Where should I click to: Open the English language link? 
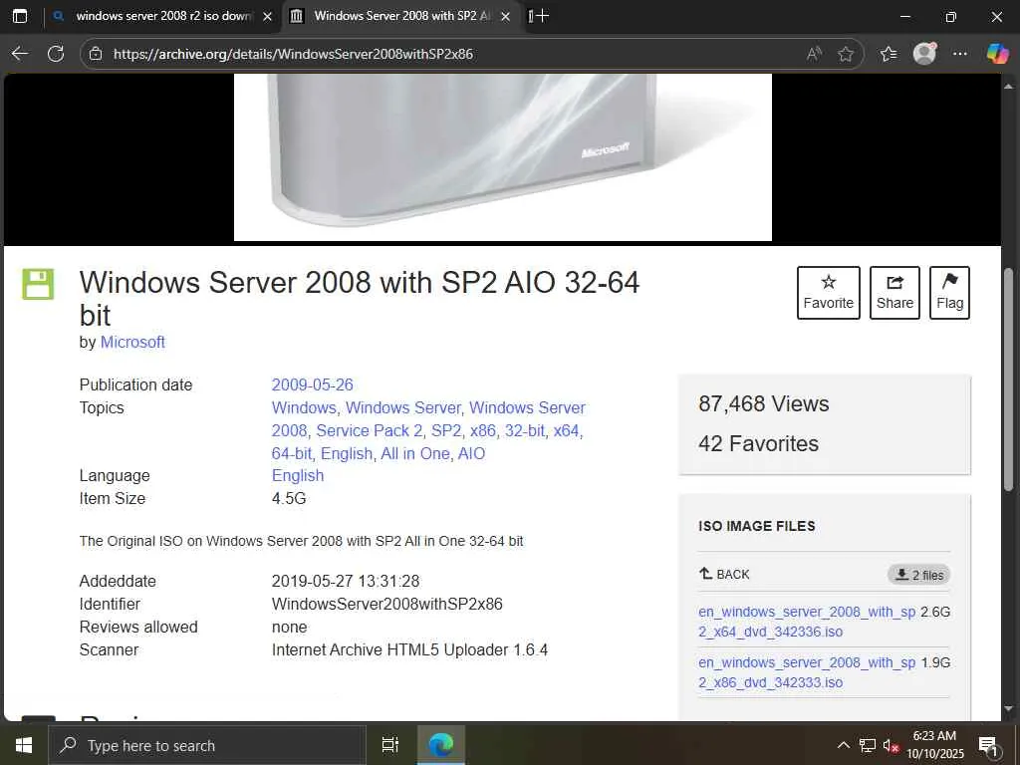pos(298,475)
